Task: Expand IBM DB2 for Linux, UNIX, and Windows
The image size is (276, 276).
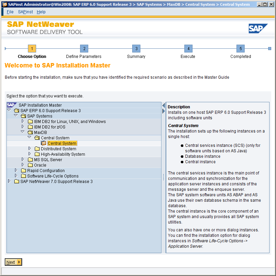Action: (23, 121)
